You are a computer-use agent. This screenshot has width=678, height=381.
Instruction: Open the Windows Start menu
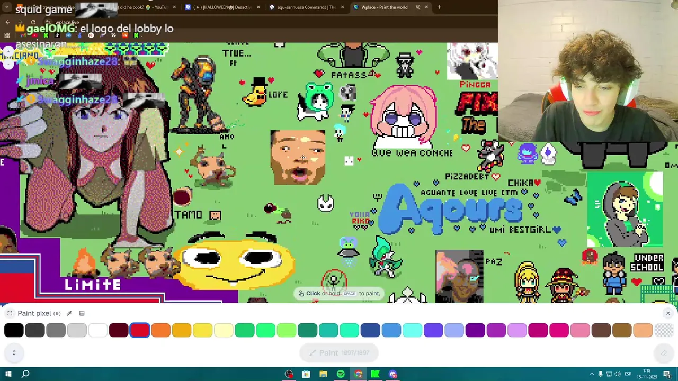point(8,374)
